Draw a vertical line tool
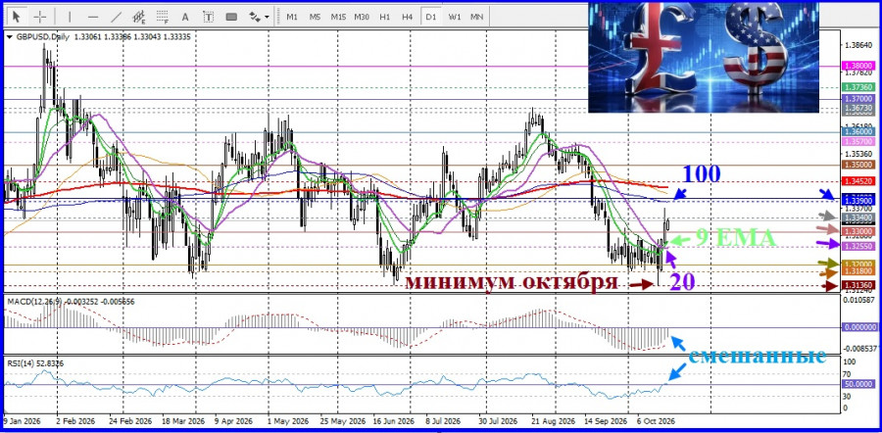Screen dimensions: 882x433 (70, 17)
